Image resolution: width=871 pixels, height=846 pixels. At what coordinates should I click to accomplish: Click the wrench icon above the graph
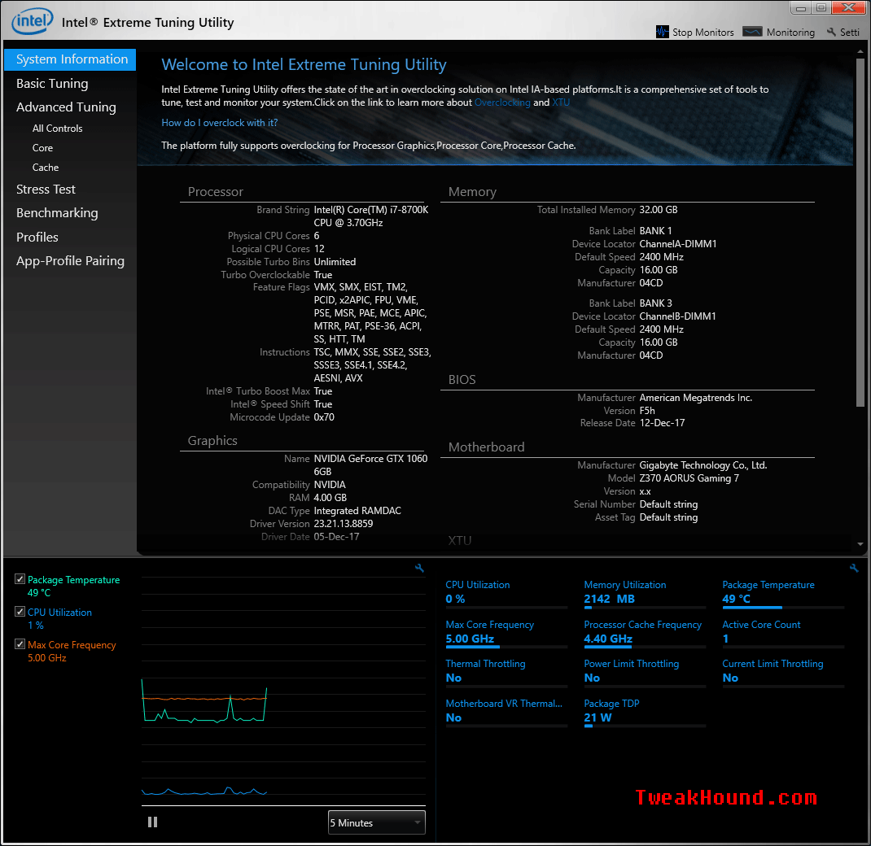click(419, 568)
